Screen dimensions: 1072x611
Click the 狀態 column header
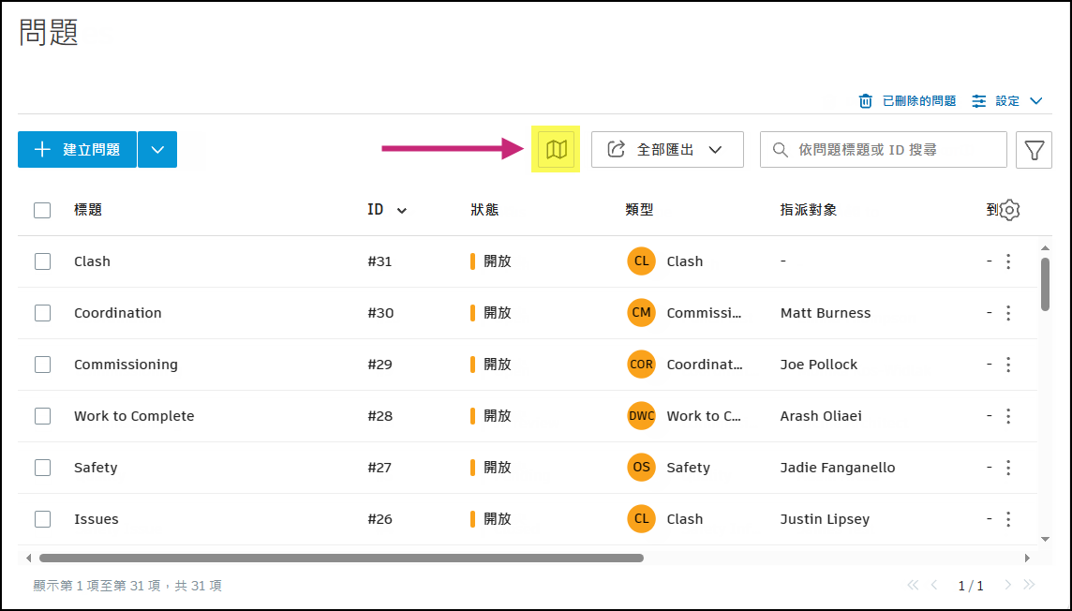[484, 210]
